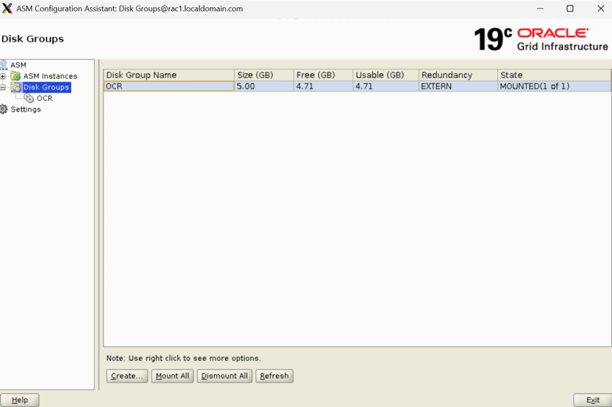This screenshot has height=407, width=612.
Task: Open Help from the bottom bar
Action: [20, 400]
